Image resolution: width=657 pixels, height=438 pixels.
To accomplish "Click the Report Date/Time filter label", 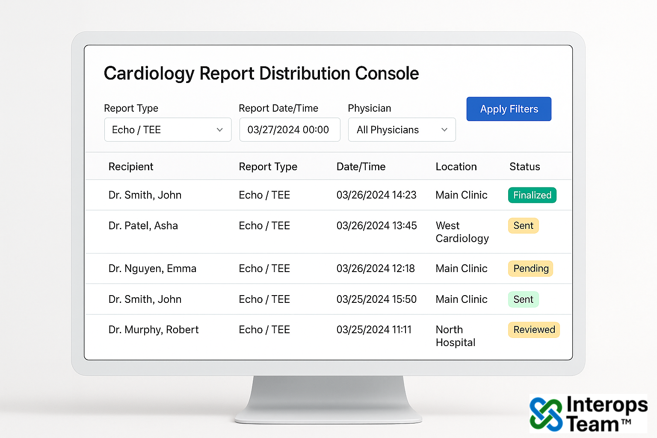I will 278,108.
